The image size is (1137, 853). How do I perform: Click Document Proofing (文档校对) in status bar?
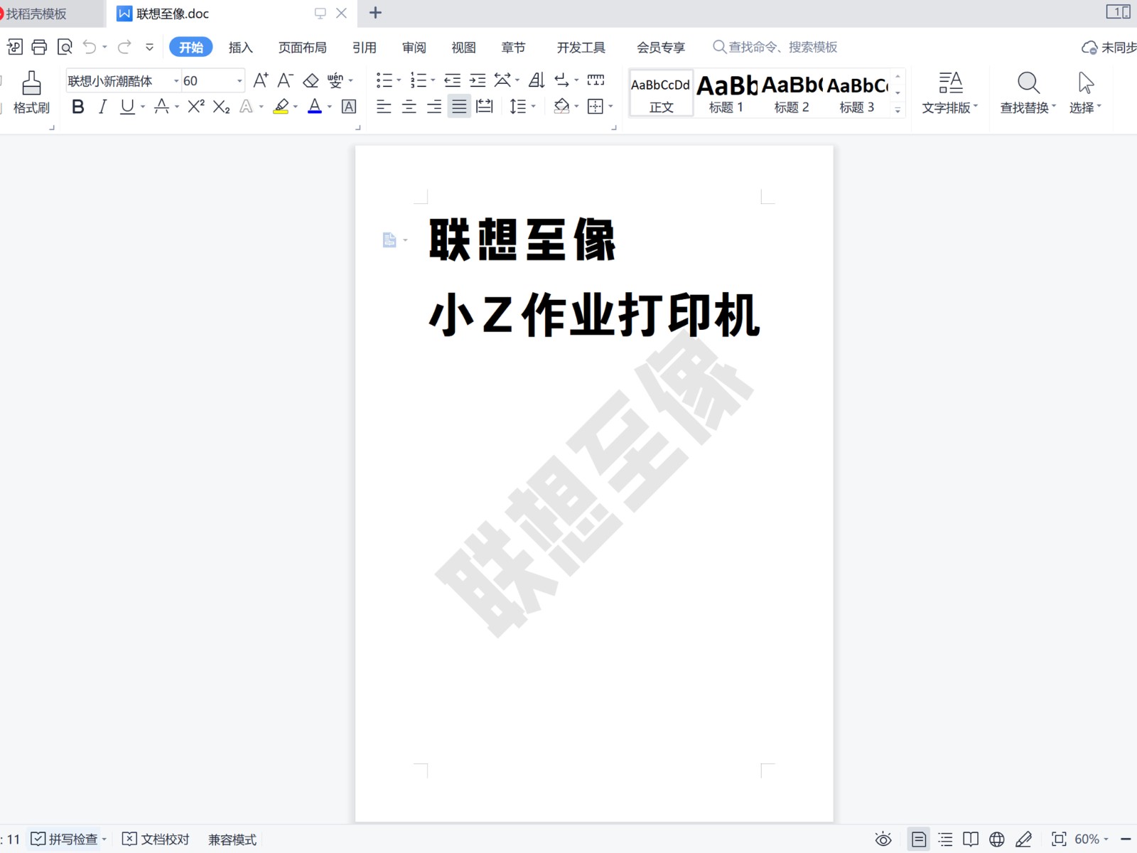click(156, 839)
